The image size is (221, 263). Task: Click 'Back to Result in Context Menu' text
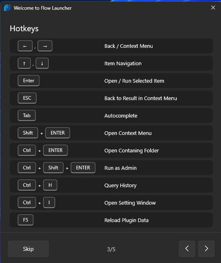[140, 98]
